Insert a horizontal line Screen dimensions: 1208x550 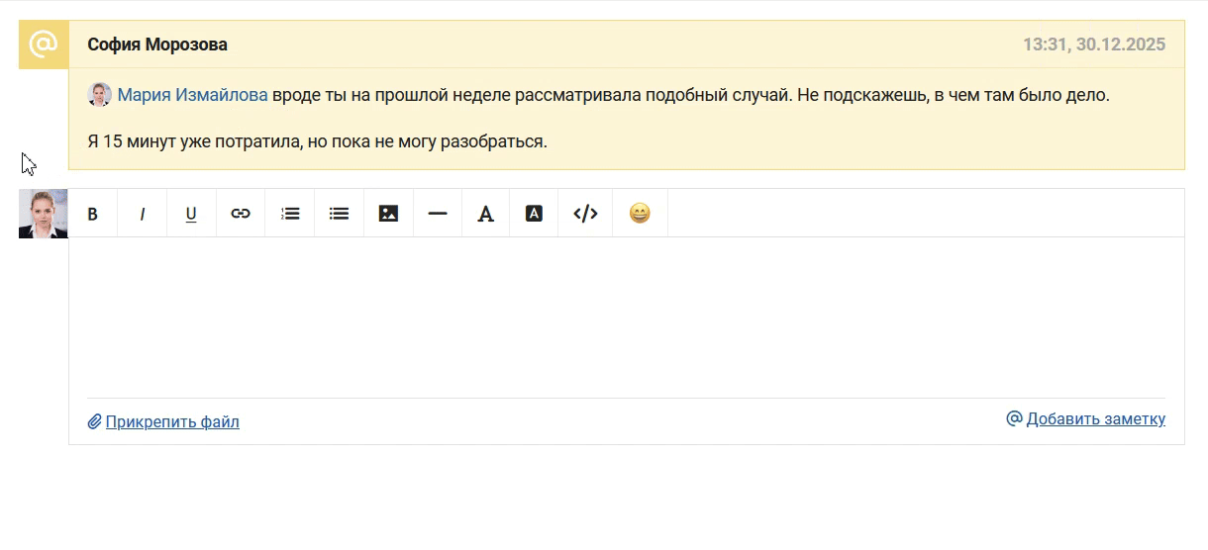point(438,214)
